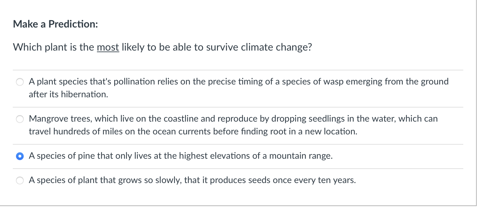Select the wasp pollination answer radio button
Image resolution: width=478 pixels, height=208 pixels.
click(x=20, y=82)
